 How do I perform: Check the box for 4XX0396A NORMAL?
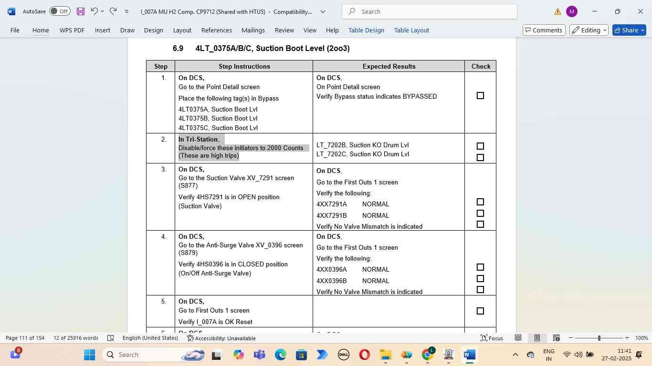tap(480, 267)
